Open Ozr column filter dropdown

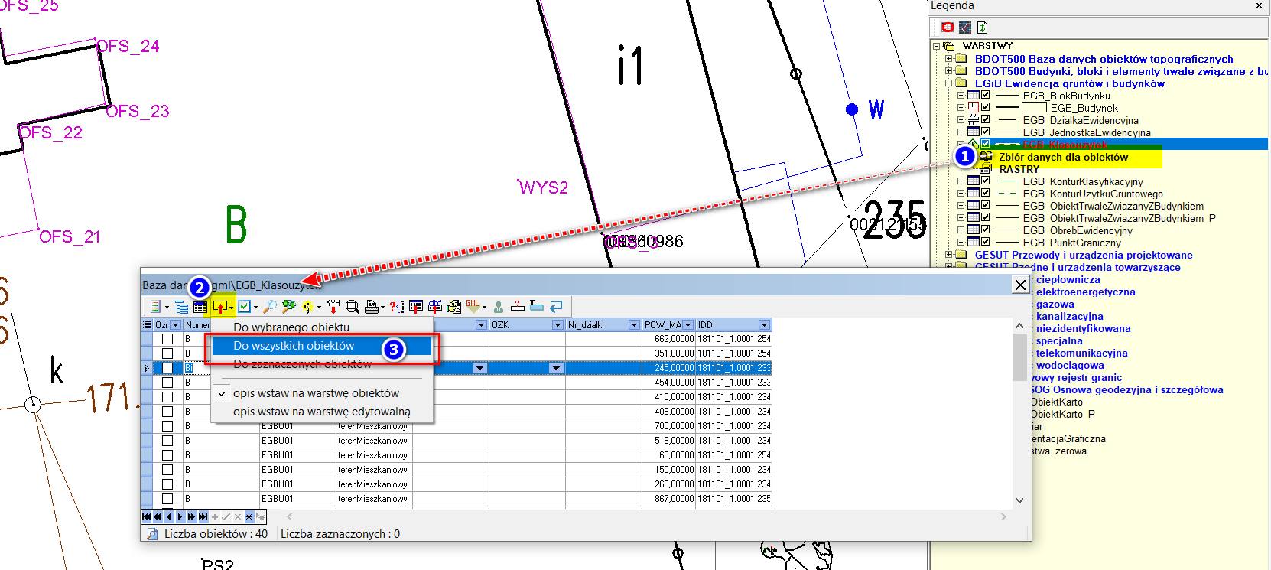176,325
